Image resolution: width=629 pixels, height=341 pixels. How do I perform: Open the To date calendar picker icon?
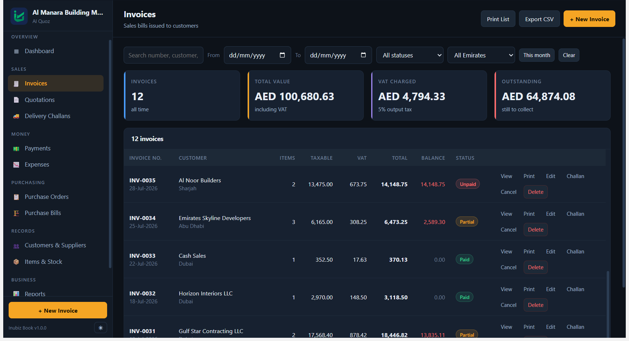363,55
